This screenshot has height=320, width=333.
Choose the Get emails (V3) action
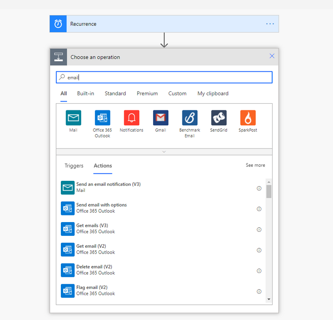(161, 229)
